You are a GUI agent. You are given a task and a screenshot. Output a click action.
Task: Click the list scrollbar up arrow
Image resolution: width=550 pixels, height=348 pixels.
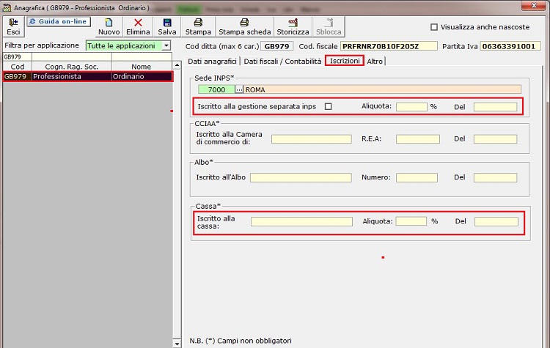177,65
